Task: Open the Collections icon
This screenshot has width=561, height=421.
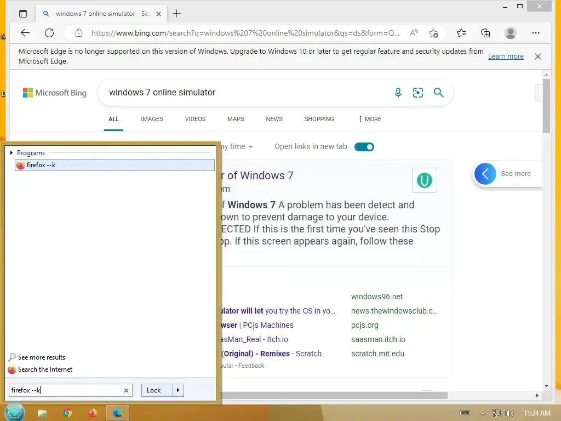Action: [485, 33]
